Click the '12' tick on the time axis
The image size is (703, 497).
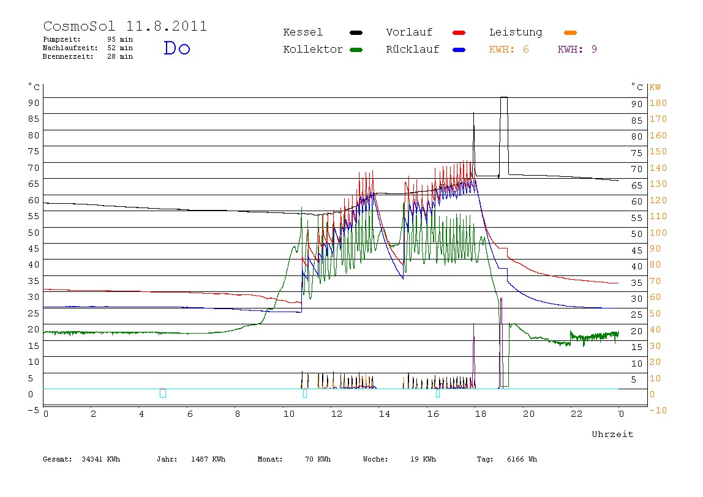coord(337,414)
